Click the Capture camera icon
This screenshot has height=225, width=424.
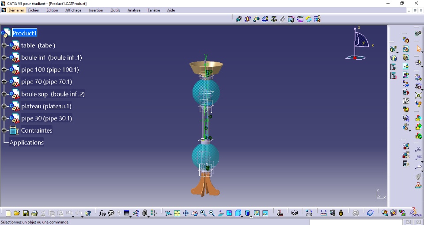tap(295, 214)
